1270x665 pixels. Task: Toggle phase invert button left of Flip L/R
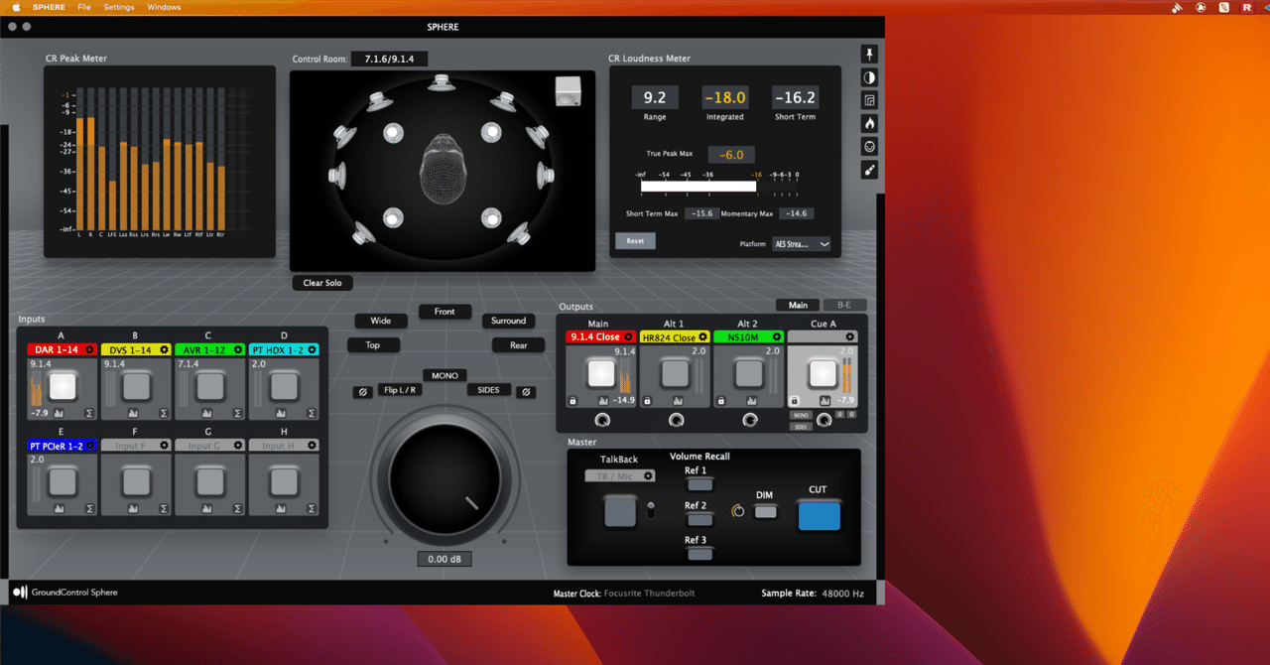(x=363, y=392)
